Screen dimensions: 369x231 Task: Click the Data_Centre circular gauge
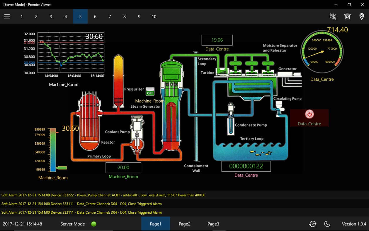(x=322, y=52)
